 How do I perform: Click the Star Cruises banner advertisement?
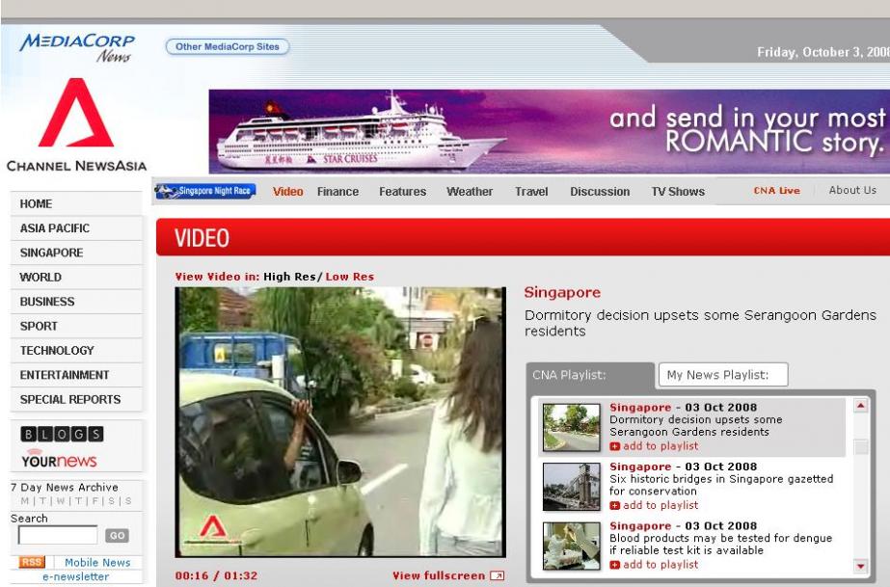549,131
